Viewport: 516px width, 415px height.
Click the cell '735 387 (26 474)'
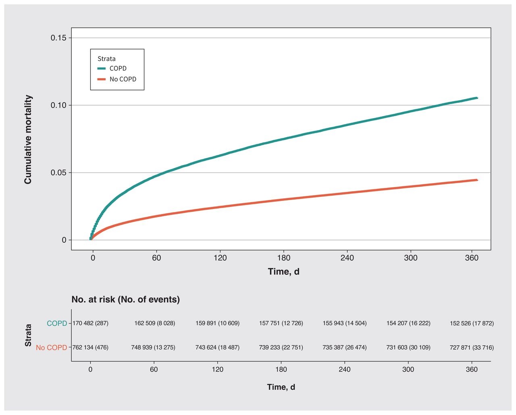[x=345, y=348]
